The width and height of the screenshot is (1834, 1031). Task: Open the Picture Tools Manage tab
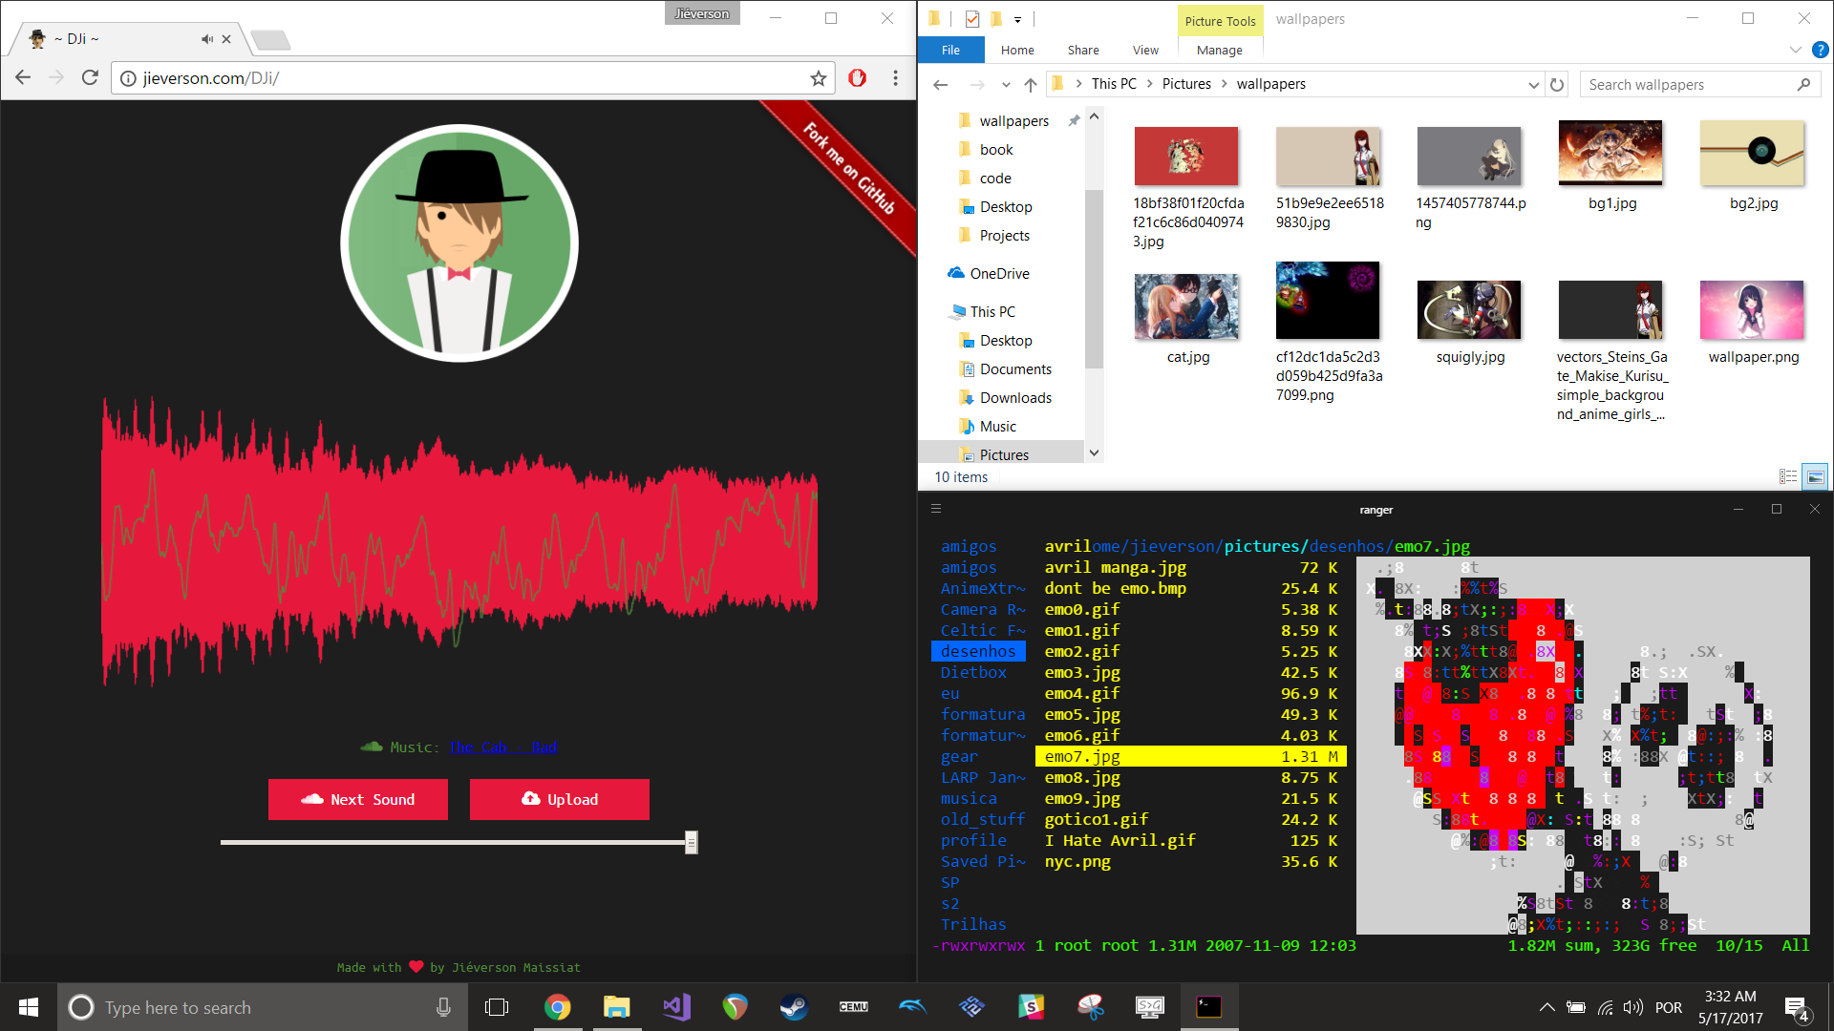[1219, 51]
